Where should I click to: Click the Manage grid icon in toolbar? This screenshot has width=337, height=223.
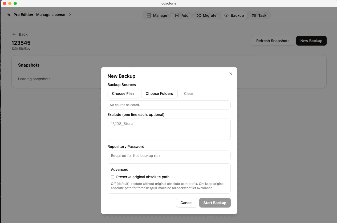(149, 15)
